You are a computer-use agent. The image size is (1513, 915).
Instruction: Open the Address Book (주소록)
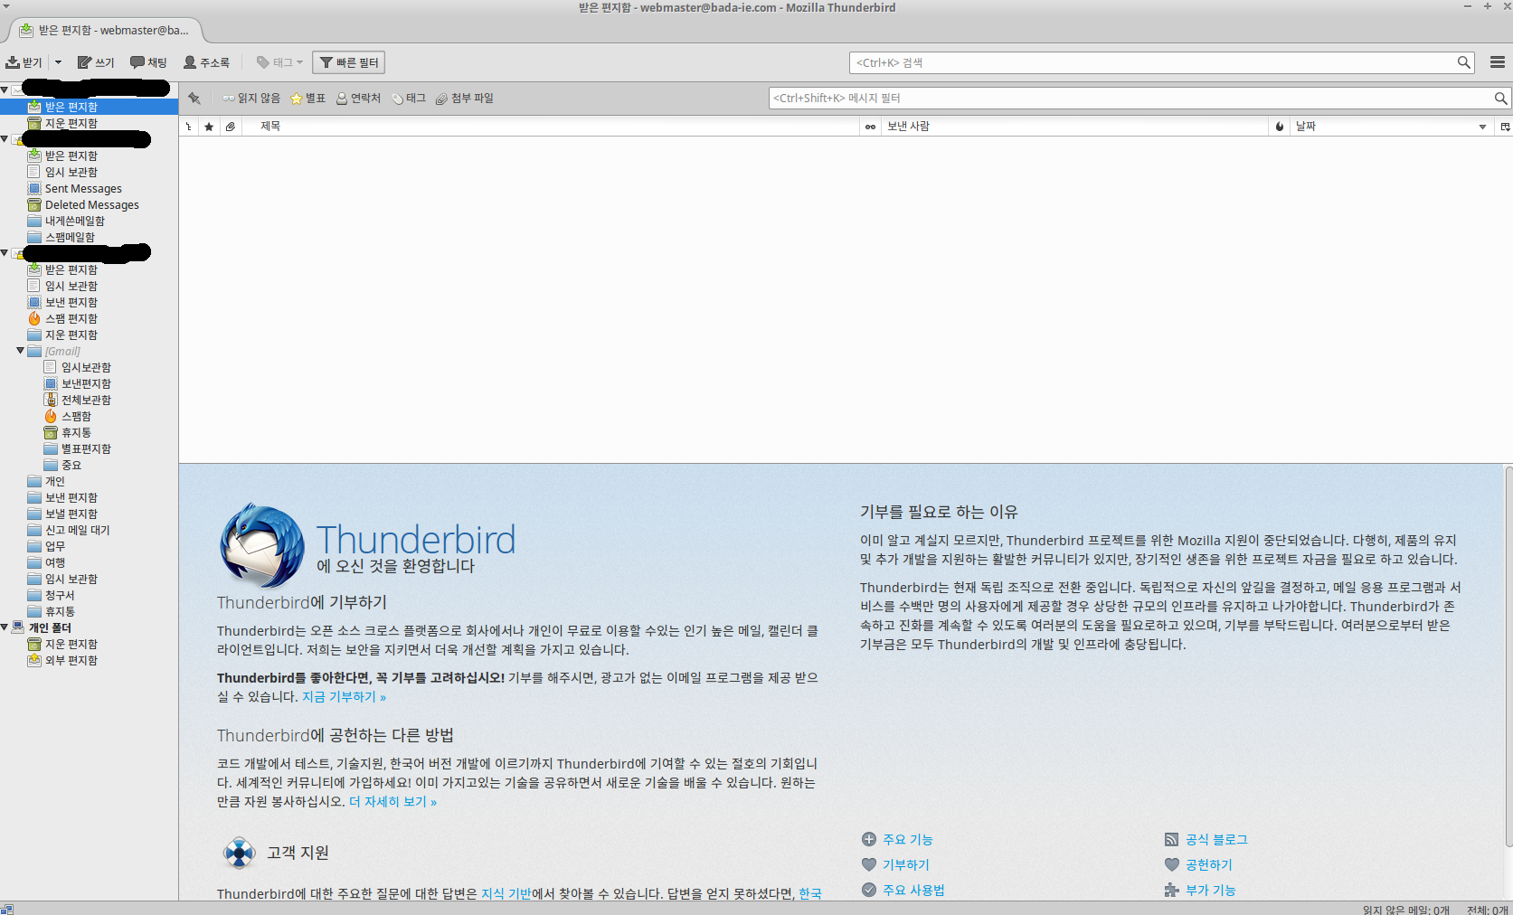[206, 62]
